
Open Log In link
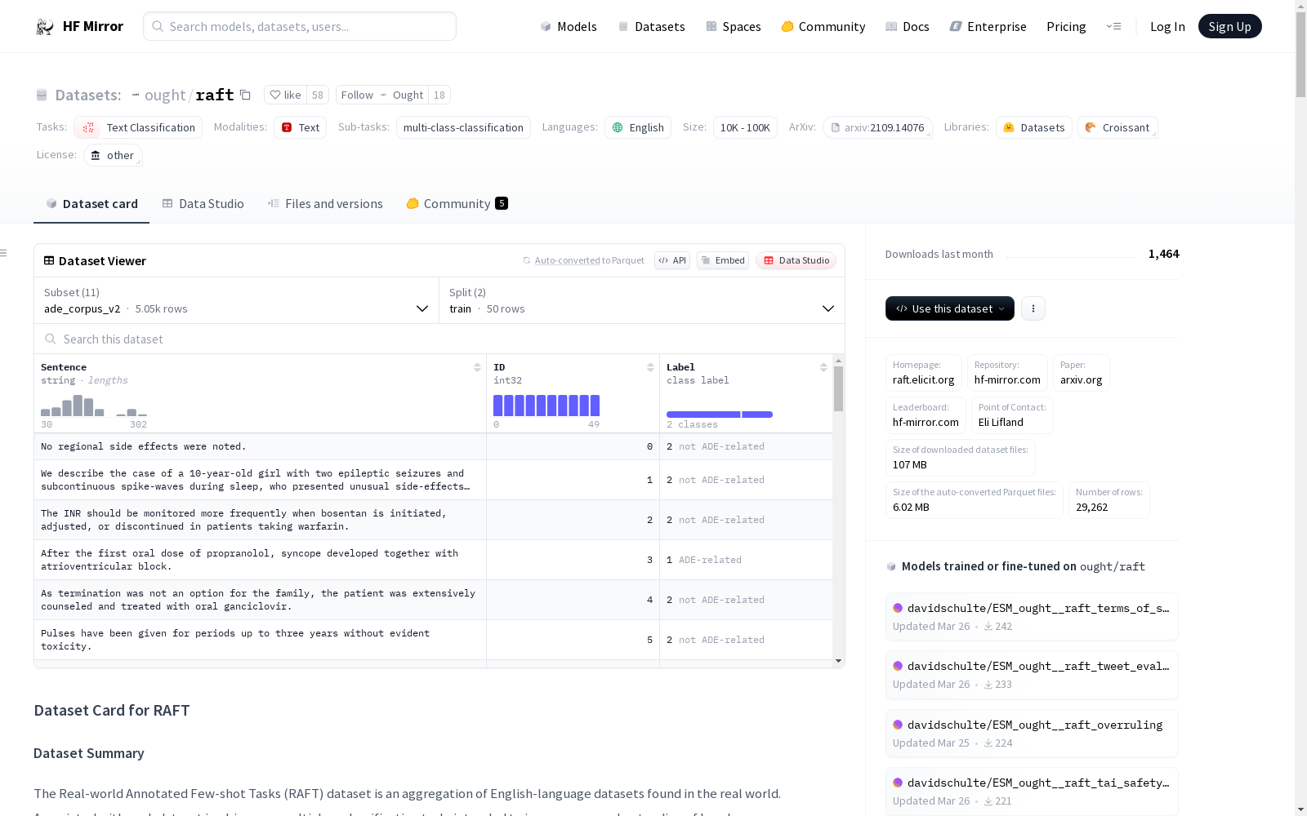pos(1167,26)
